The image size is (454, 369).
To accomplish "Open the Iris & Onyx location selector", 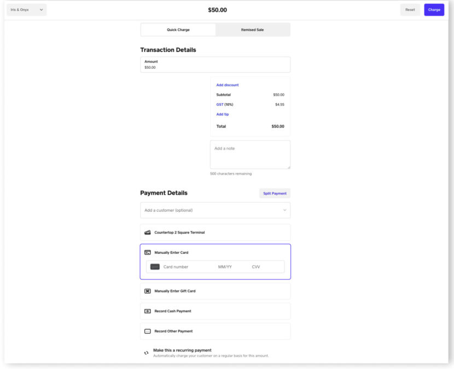I will [x=25, y=9].
